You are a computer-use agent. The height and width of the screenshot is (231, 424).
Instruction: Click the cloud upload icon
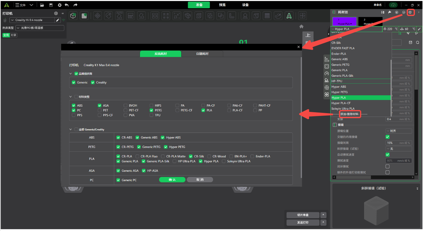point(393,5)
